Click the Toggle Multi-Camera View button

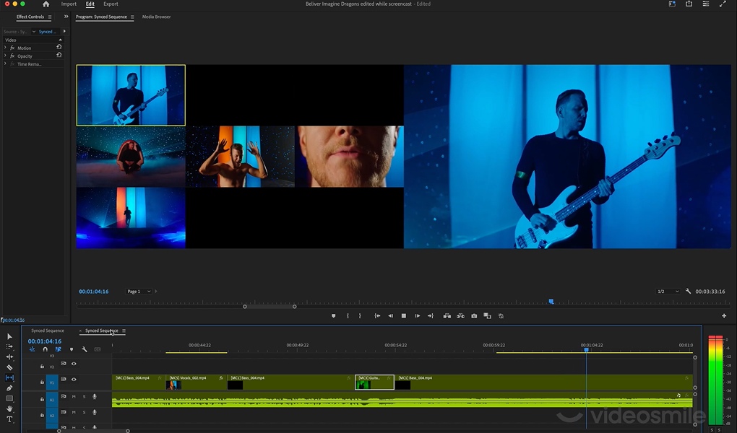click(501, 316)
